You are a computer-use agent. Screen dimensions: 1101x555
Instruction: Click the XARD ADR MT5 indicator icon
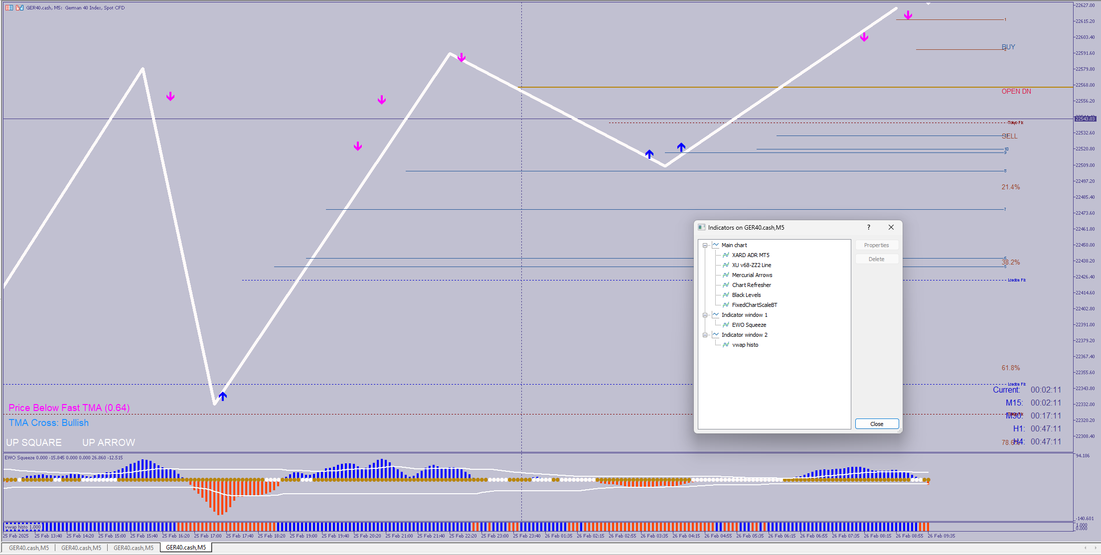point(726,255)
